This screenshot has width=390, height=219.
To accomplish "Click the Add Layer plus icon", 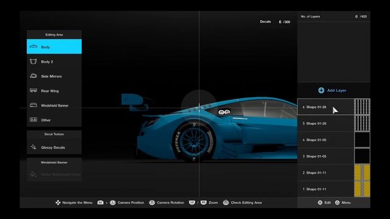I will click(x=321, y=91).
